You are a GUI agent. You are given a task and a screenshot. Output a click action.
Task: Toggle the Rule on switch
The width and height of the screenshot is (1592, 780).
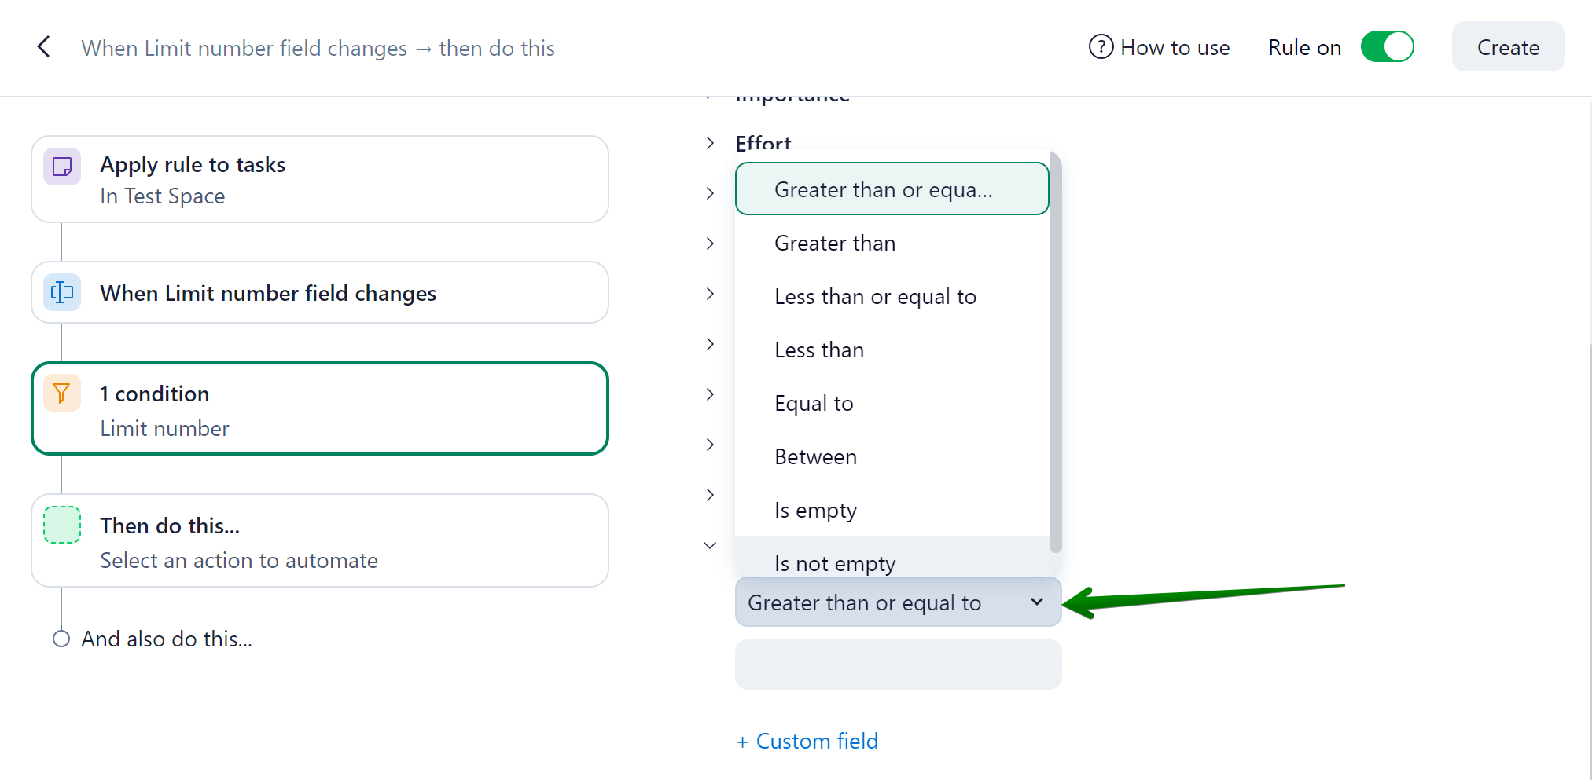[1387, 47]
